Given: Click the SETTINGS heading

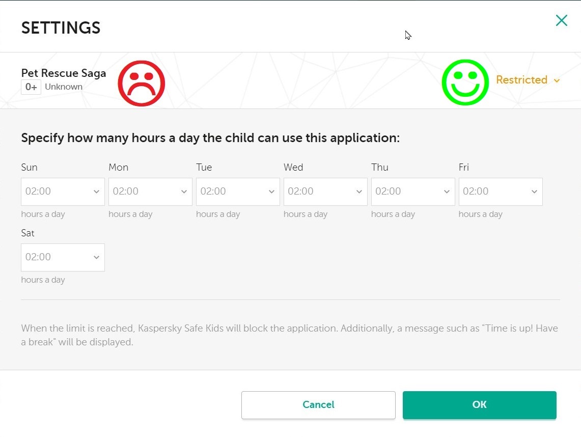Looking at the screenshot, I should click(61, 28).
